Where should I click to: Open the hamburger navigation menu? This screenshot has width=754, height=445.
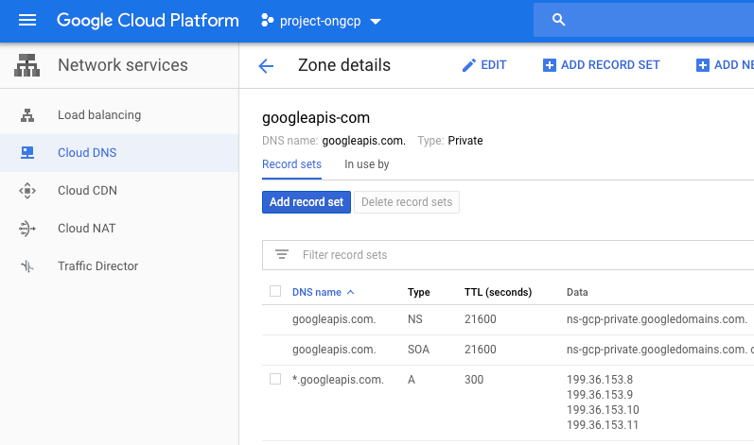point(26,20)
